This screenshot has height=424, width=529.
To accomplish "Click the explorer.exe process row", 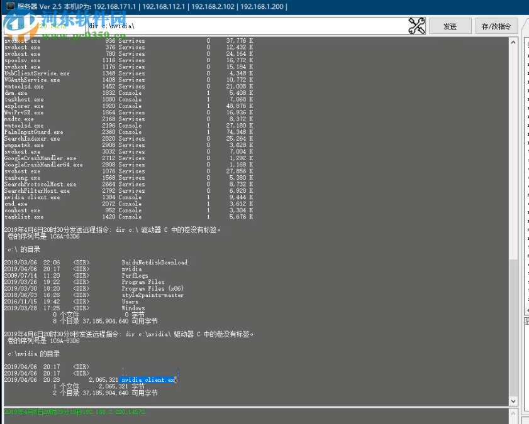I will pyautogui.click(x=128, y=106).
